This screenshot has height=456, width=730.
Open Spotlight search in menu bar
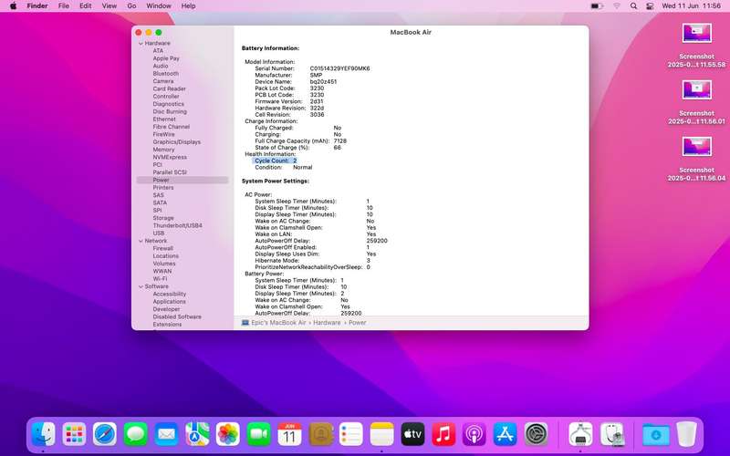tap(633, 6)
